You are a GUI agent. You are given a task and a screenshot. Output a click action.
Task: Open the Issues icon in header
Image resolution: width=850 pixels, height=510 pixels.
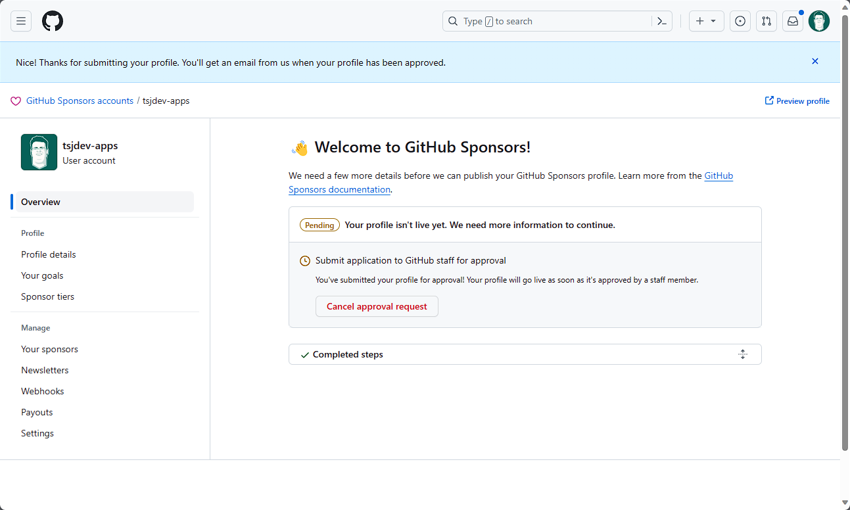(x=740, y=21)
